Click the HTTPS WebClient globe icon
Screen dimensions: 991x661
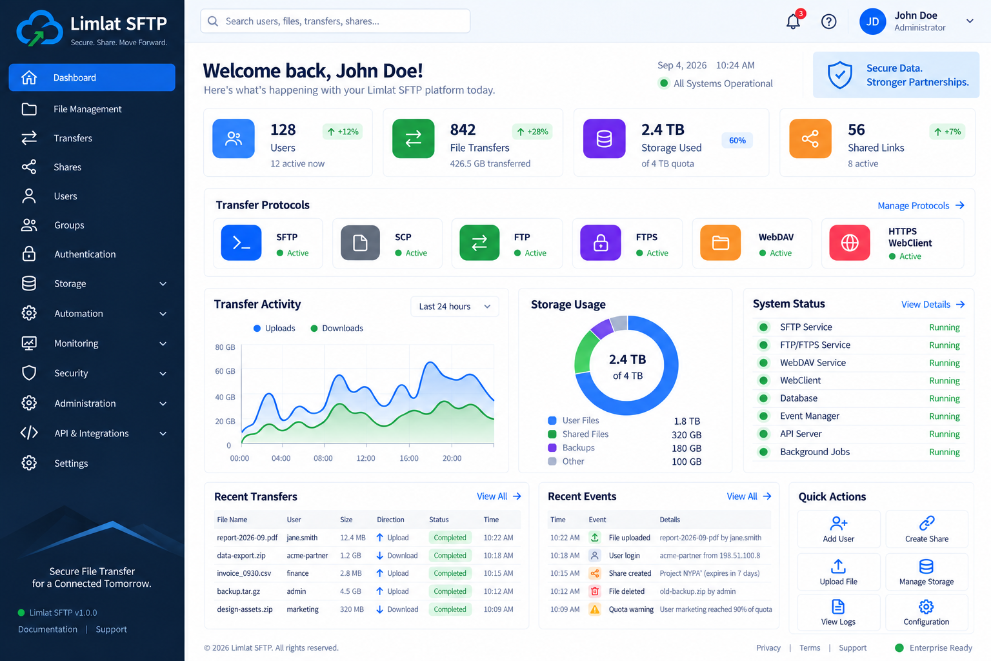(x=850, y=243)
